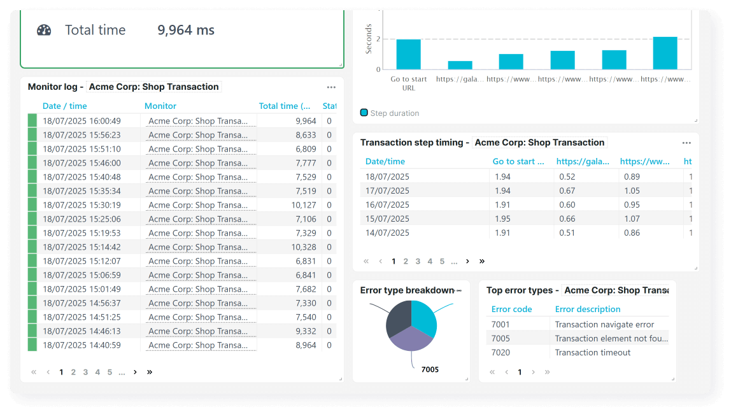Click the Acme Corp: Shop Transaction link on the top log row
Image resolution: width=731 pixels, height=414 pixels.
pyautogui.click(x=199, y=120)
